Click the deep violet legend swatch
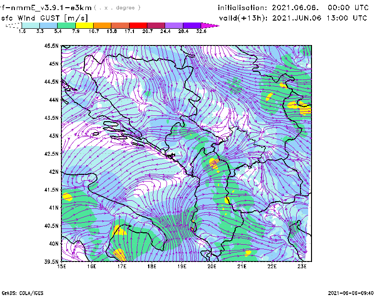 192,25
